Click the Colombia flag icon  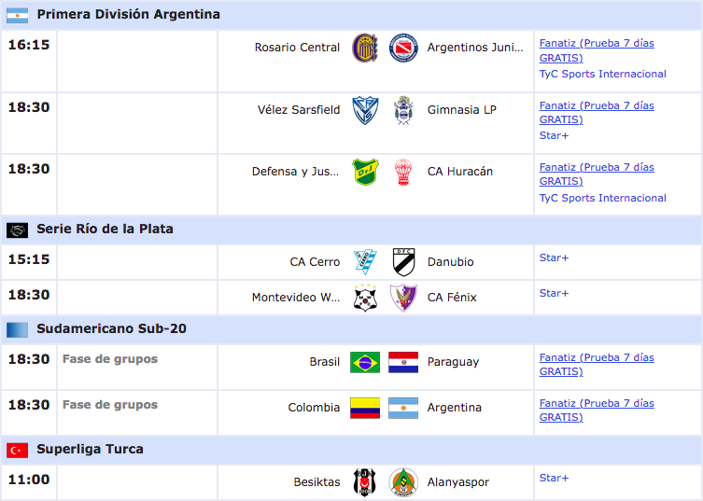click(365, 408)
